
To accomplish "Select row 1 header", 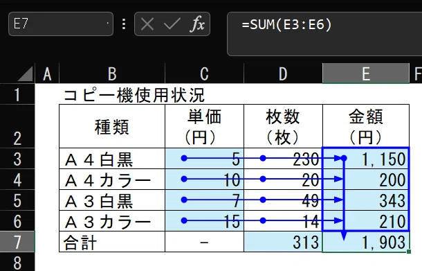I will tap(17, 94).
